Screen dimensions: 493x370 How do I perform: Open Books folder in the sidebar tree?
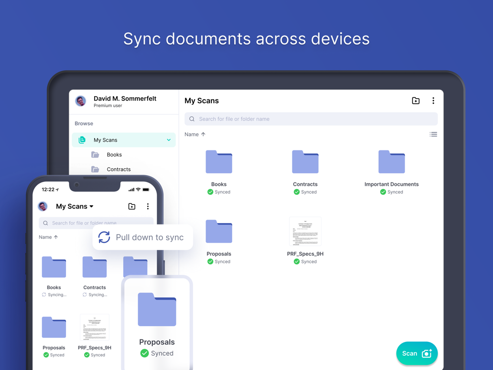coord(106,155)
